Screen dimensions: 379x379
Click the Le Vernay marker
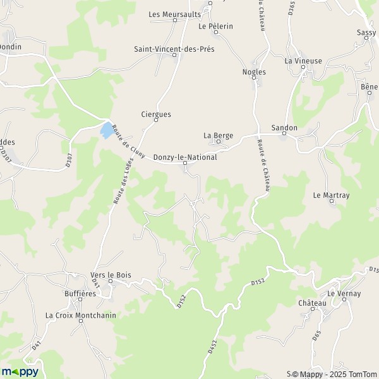click(x=344, y=299)
